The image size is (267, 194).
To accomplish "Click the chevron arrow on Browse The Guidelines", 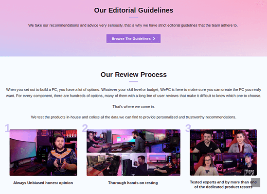I will pyautogui.click(x=154, y=39).
